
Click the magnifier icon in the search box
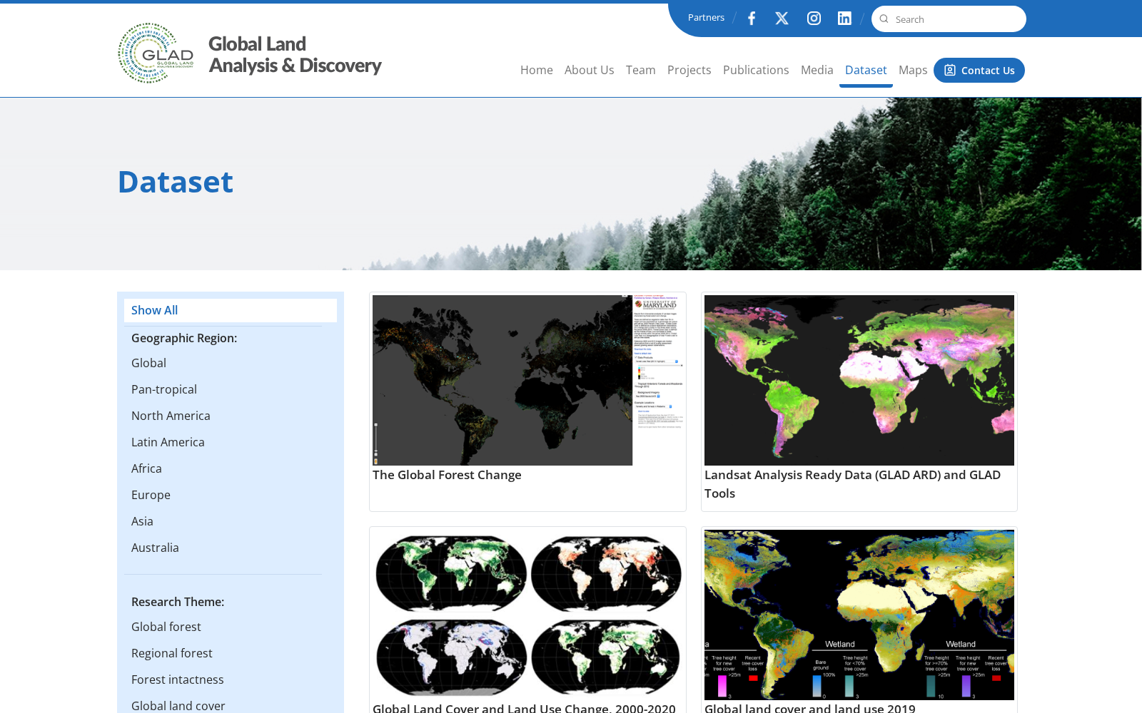[884, 19]
